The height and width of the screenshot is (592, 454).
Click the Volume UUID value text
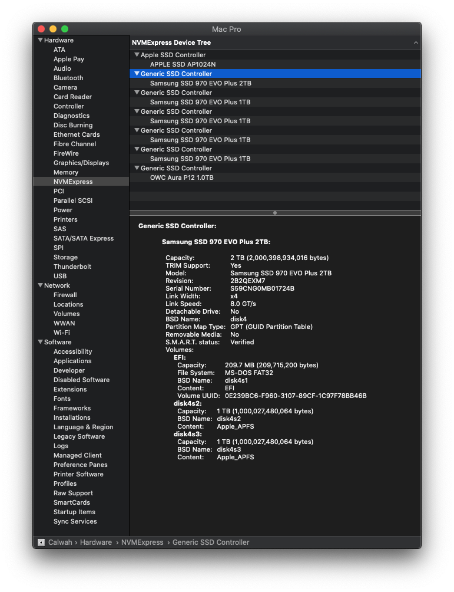click(296, 396)
